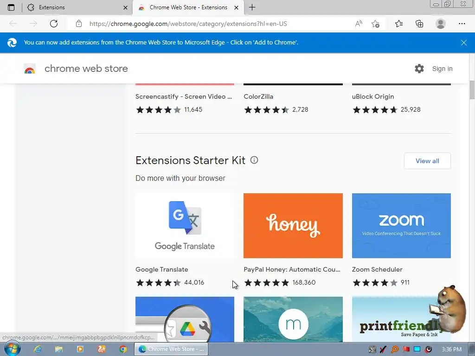Open the Momentum 'm' extension thumbnail
The image size is (475, 356).
coord(293,319)
